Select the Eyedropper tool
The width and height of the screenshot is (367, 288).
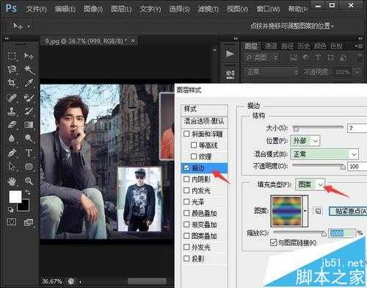[29, 83]
